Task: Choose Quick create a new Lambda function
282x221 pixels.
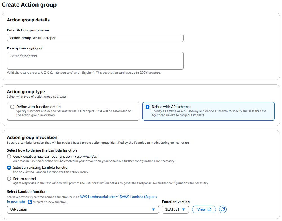Action: point(9,157)
